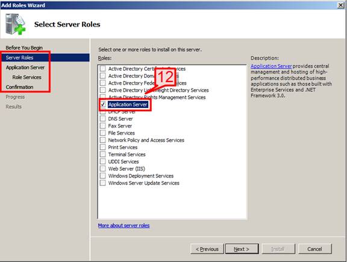Go to the Application Server step
Screen dimensions: 347x262
25,68
